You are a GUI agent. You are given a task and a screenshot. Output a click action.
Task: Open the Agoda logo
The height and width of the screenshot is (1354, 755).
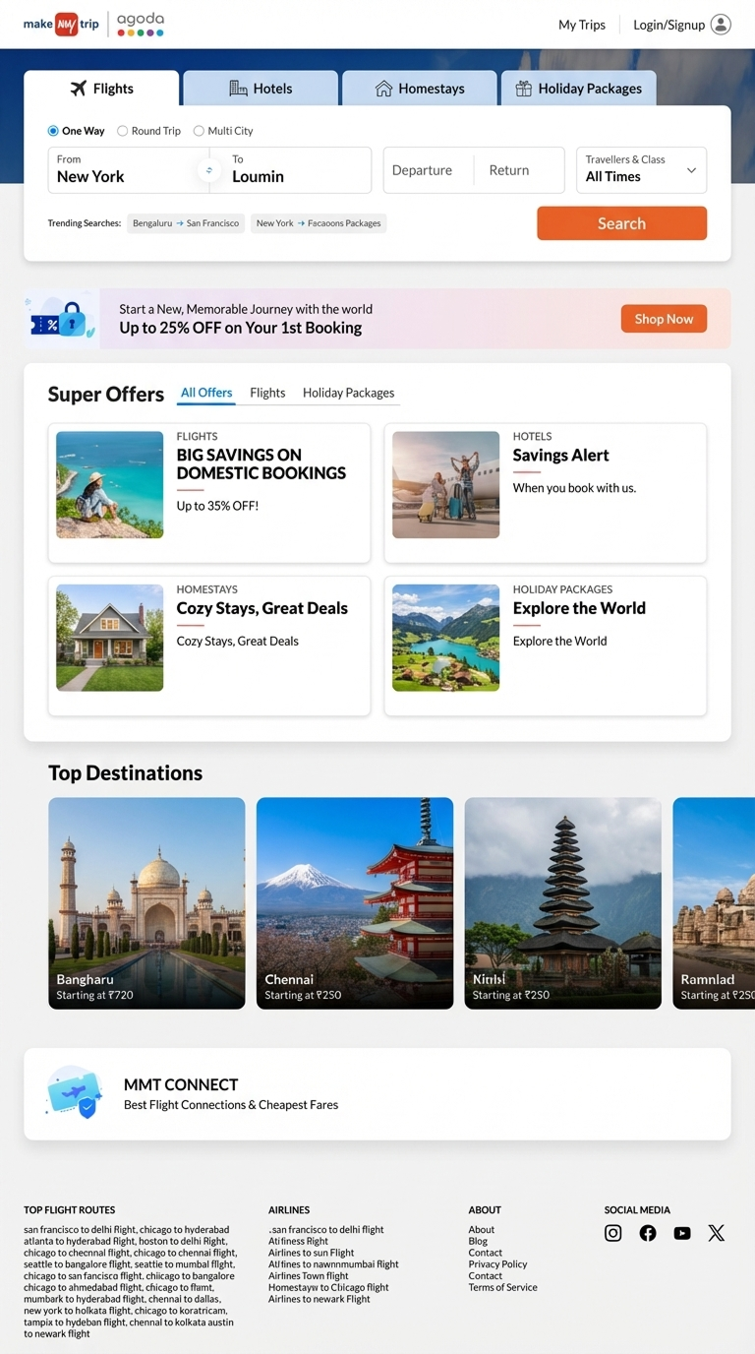141,25
